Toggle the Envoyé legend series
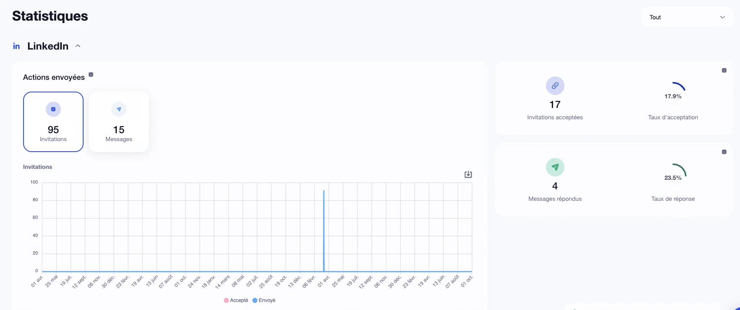This screenshot has width=740, height=310. pos(264,300)
